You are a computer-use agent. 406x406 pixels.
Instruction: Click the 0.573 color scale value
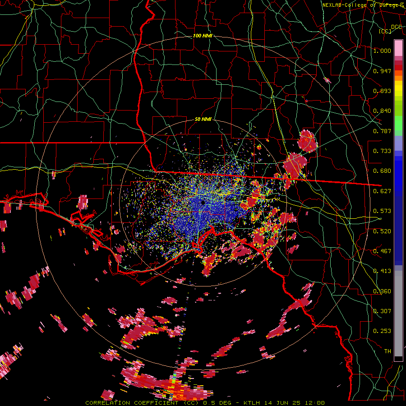point(382,211)
